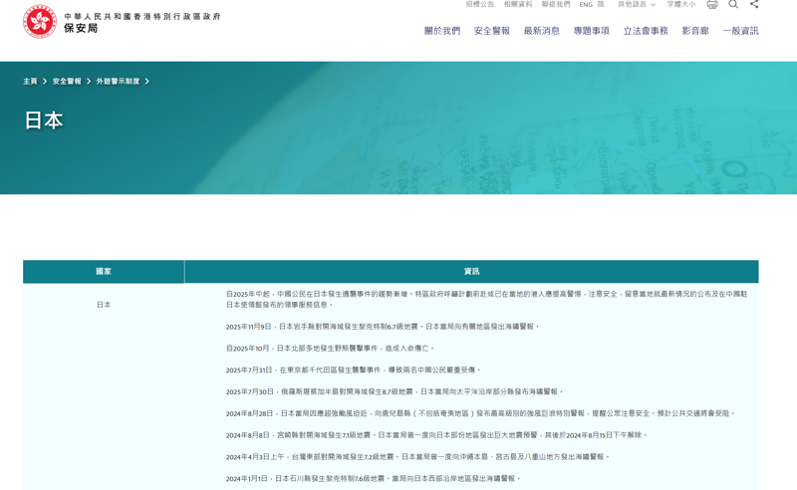Click the Hong Kong SAR emblem logo
The width and height of the screenshot is (797, 490).
tap(40, 22)
